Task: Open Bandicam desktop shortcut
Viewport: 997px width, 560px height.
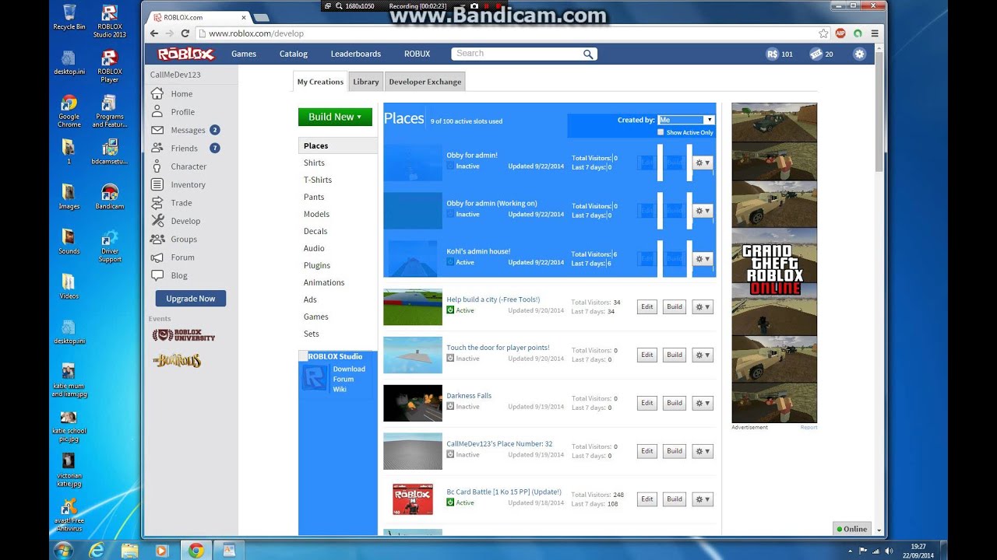Action: (109, 197)
